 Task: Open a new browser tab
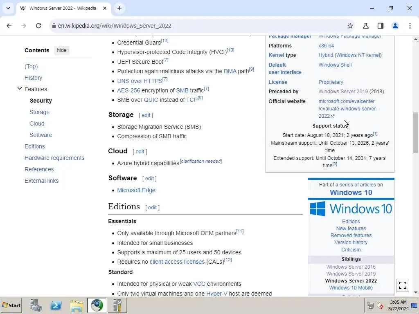pyautogui.click(x=119, y=8)
